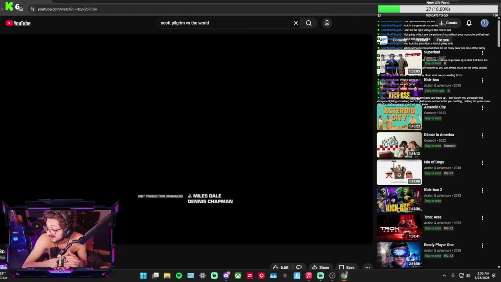Click the tray microphone icon

[453, 276]
